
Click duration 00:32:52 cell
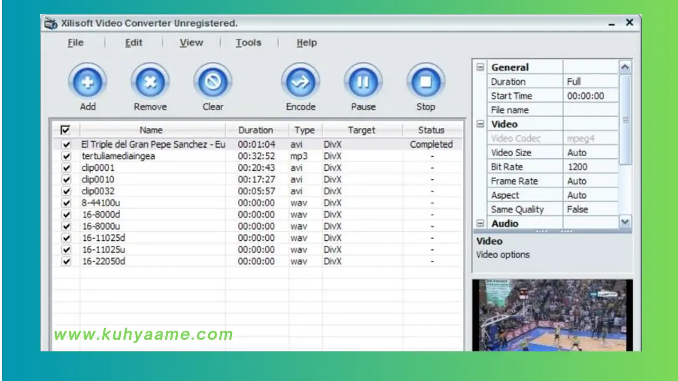pos(256,156)
